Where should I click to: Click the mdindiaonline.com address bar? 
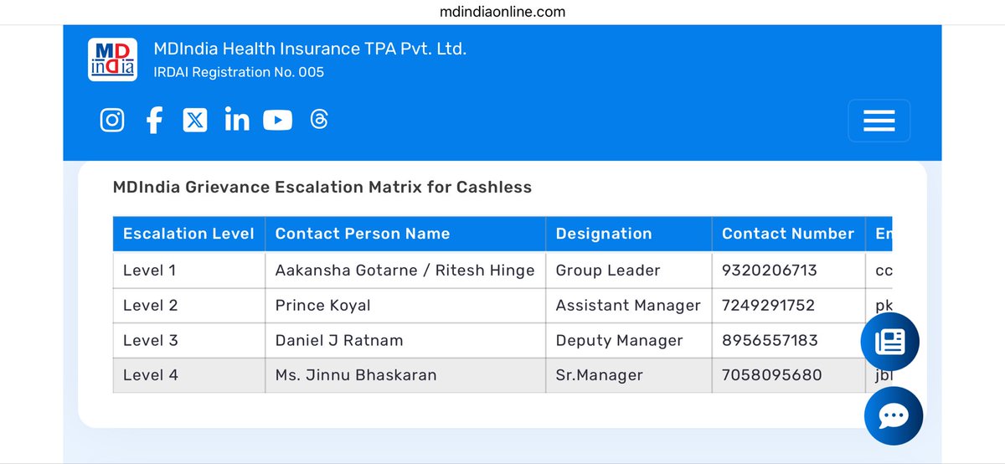502,12
